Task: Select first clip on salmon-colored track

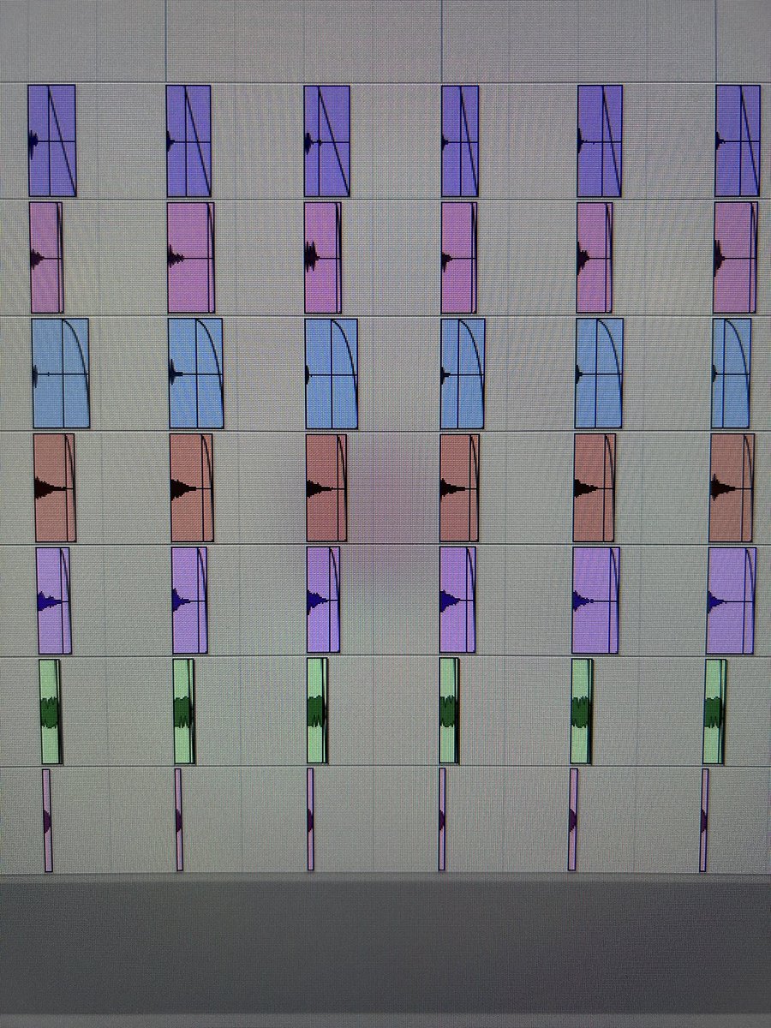Action: click(x=55, y=487)
